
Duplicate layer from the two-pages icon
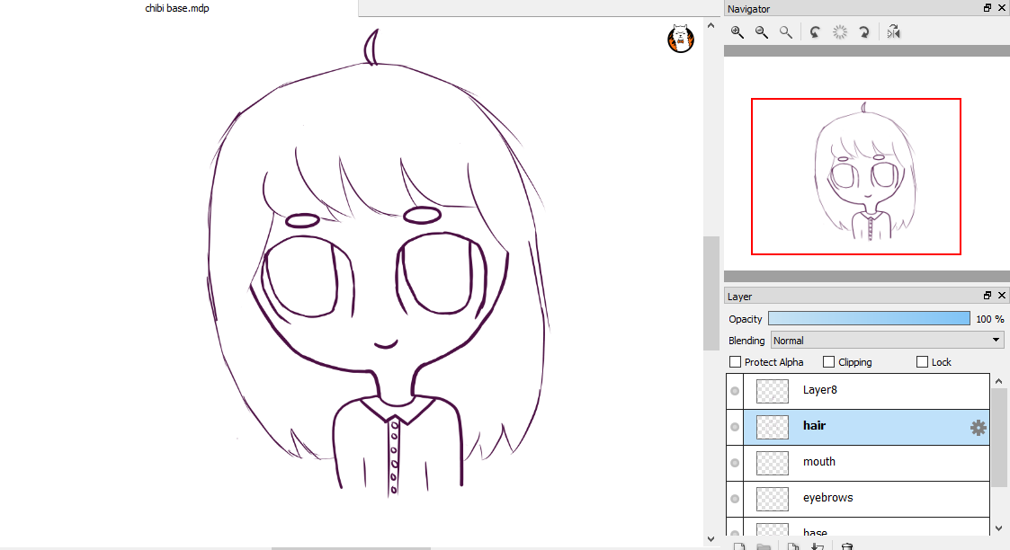[x=793, y=546]
